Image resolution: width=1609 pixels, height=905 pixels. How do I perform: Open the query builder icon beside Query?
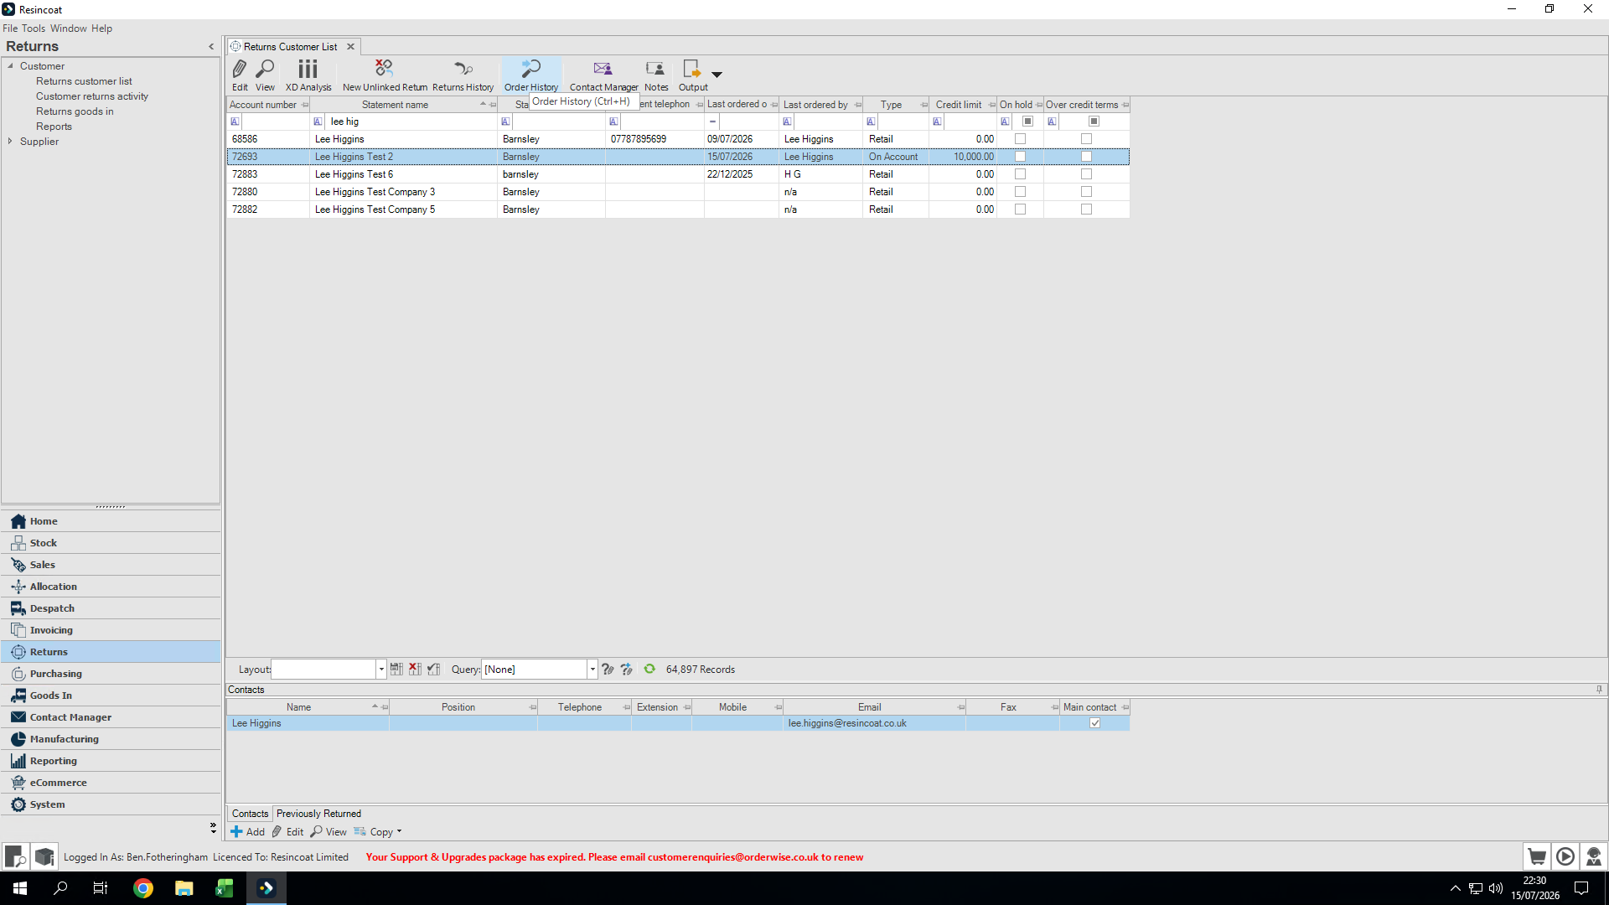608,669
